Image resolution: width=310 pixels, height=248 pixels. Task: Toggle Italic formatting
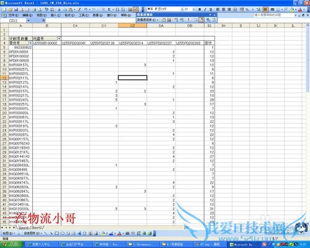(x=205, y=9)
